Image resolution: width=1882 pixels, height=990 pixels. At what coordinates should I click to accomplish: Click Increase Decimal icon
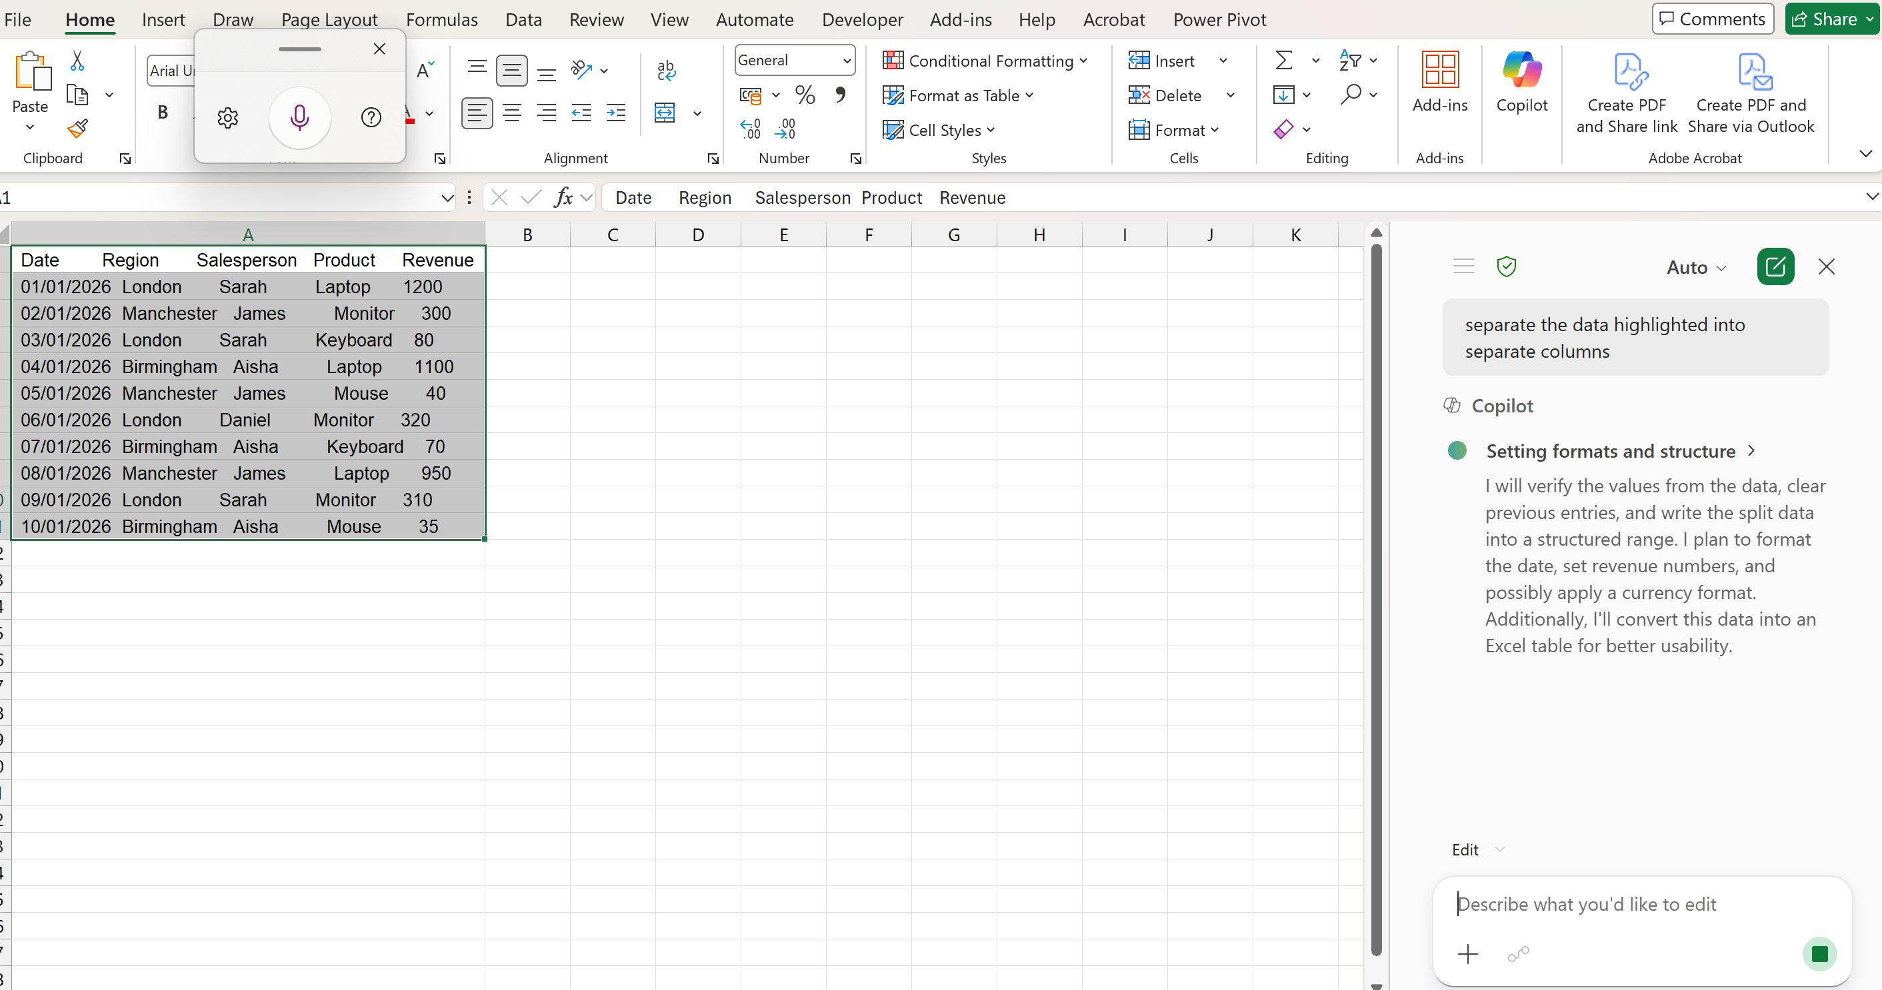click(x=749, y=128)
